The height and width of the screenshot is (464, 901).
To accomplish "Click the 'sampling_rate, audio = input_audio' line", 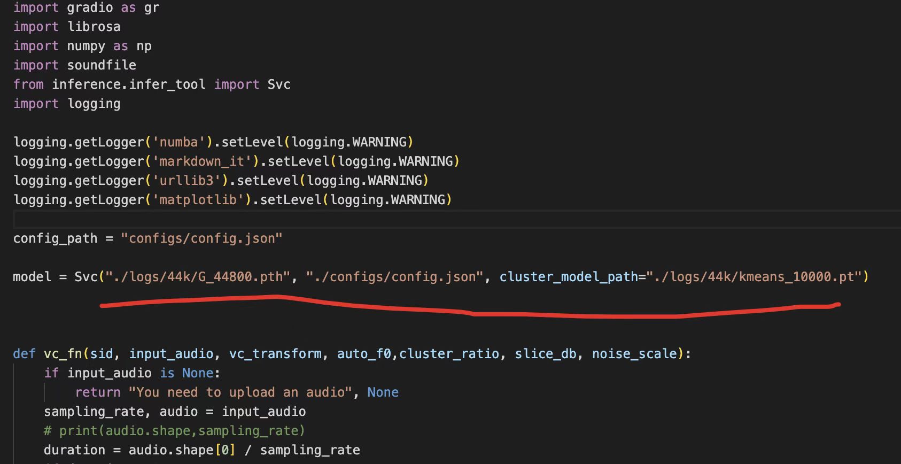I will tap(175, 412).
